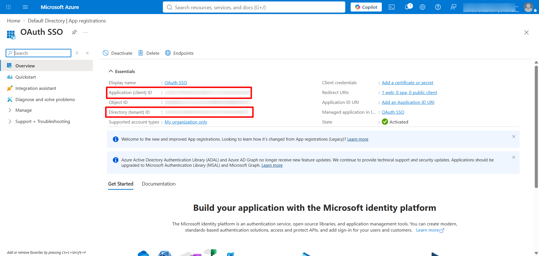Click Delete in the toolbar
539x256 pixels.
pos(149,53)
